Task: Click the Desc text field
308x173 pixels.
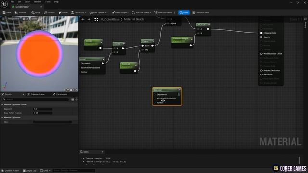Action: point(52,122)
